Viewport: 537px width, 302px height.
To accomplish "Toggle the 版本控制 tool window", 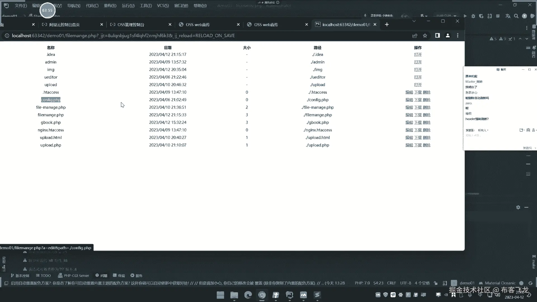I will click(20, 275).
